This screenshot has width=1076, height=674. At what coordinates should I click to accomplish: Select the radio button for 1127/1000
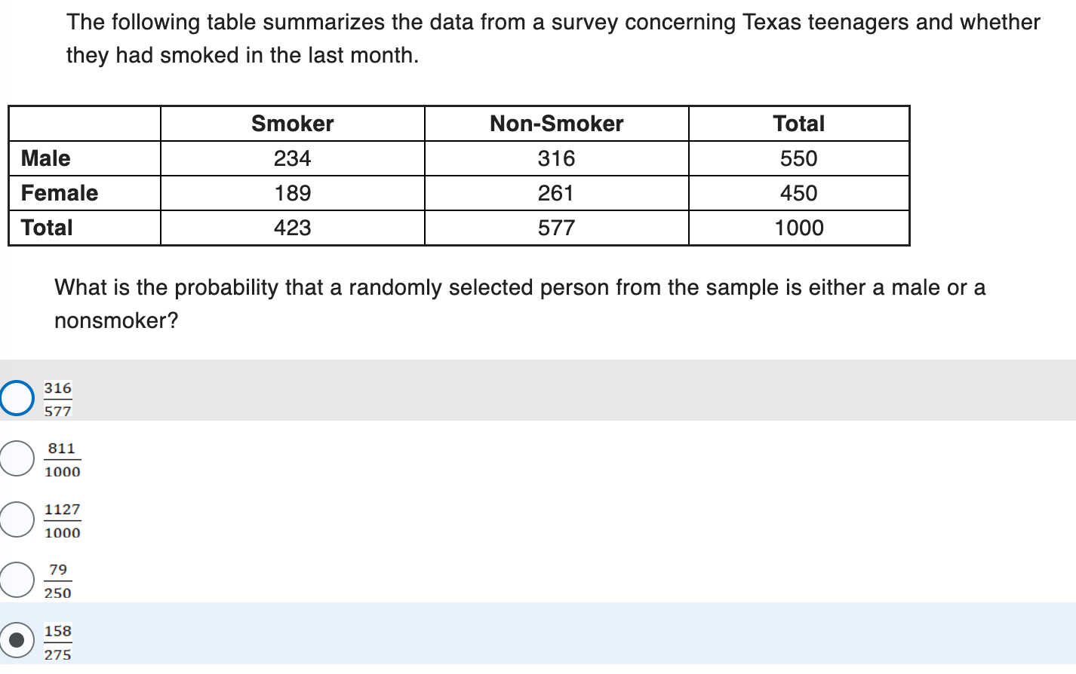click(x=16, y=519)
